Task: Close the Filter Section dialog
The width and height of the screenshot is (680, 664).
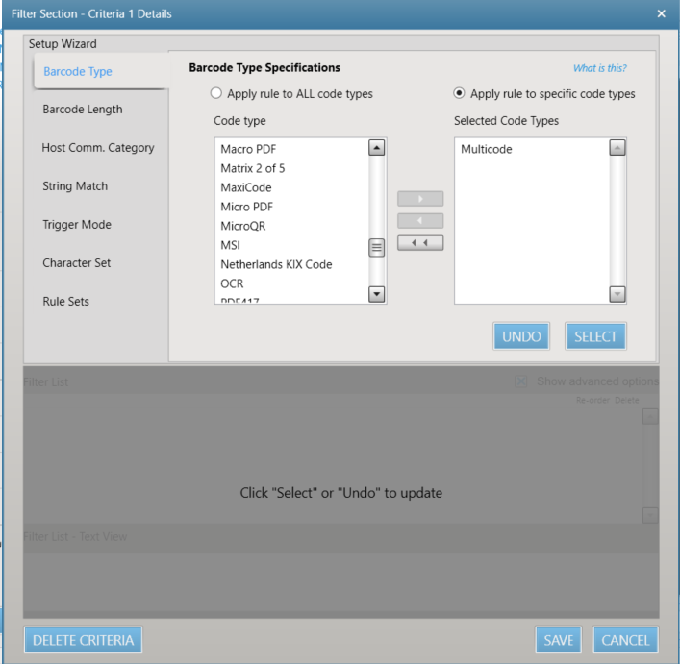Action: (661, 12)
